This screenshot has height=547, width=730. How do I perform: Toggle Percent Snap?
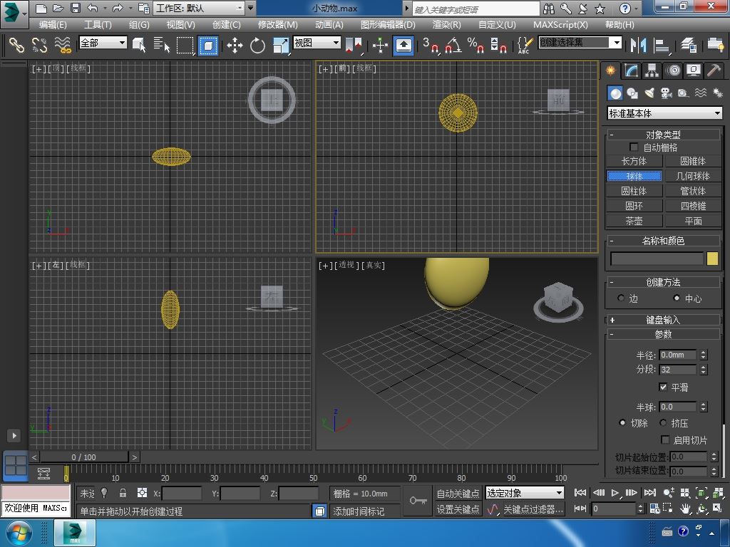475,45
